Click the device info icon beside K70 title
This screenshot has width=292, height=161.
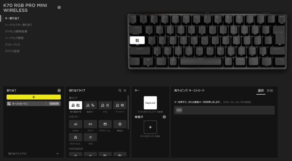[59, 7]
